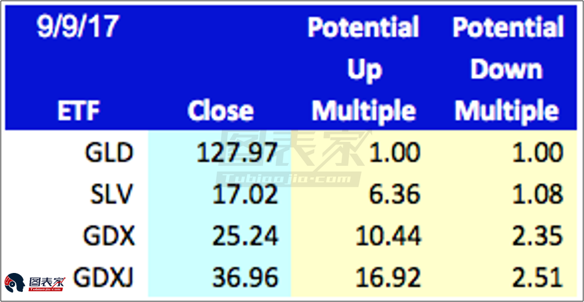
Task: Click GDX close value 25.24
Action: (245, 236)
